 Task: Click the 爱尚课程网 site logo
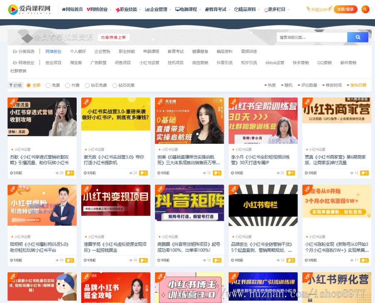(30, 9)
